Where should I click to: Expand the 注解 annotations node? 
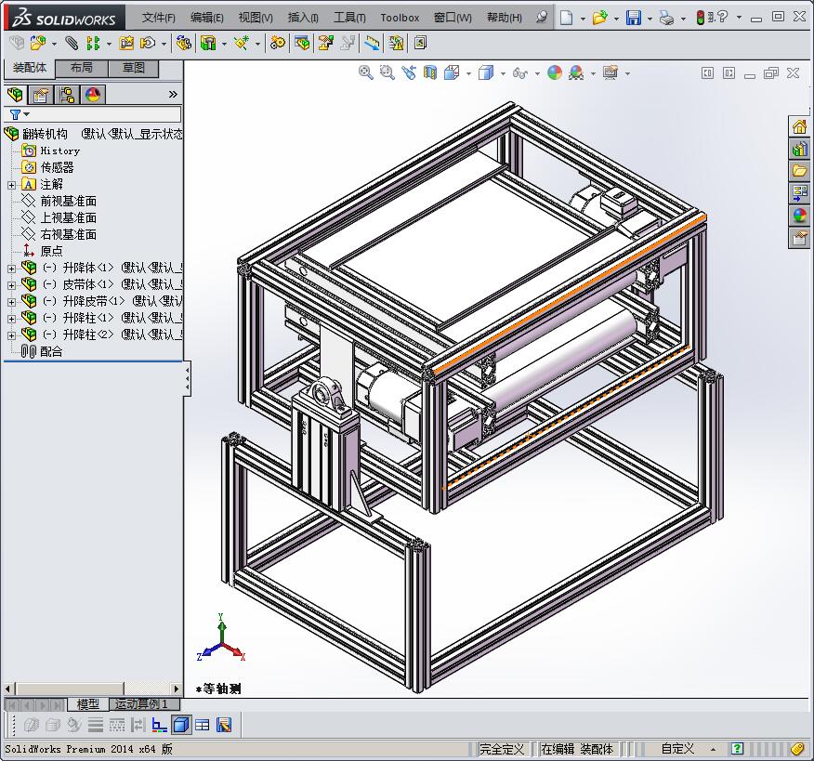pyautogui.click(x=11, y=185)
